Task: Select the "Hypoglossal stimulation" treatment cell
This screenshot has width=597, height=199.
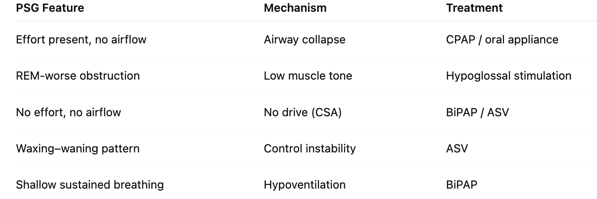Action: point(509,76)
